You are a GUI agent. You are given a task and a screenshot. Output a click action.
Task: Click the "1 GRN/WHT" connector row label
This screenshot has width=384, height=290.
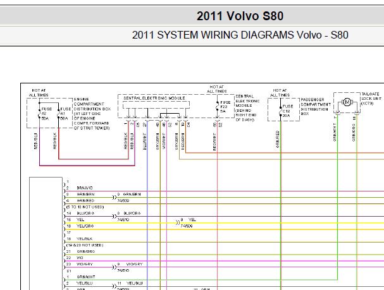(81, 277)
